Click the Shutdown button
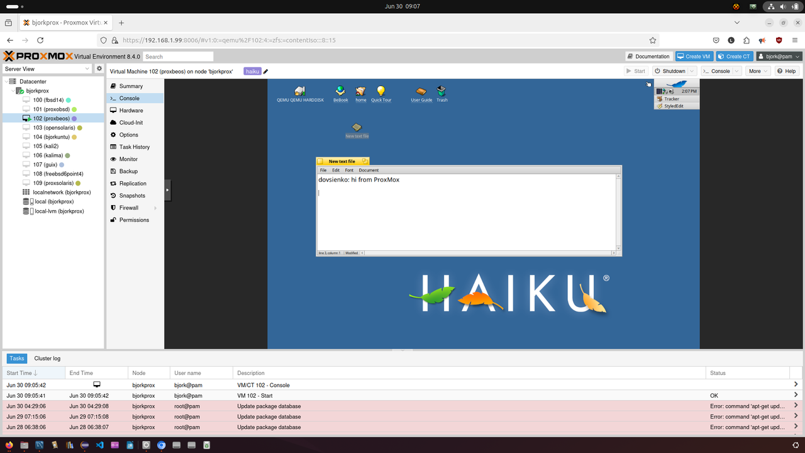 [670, 71]
